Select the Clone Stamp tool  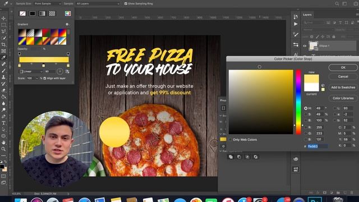(x=3, y=77)
